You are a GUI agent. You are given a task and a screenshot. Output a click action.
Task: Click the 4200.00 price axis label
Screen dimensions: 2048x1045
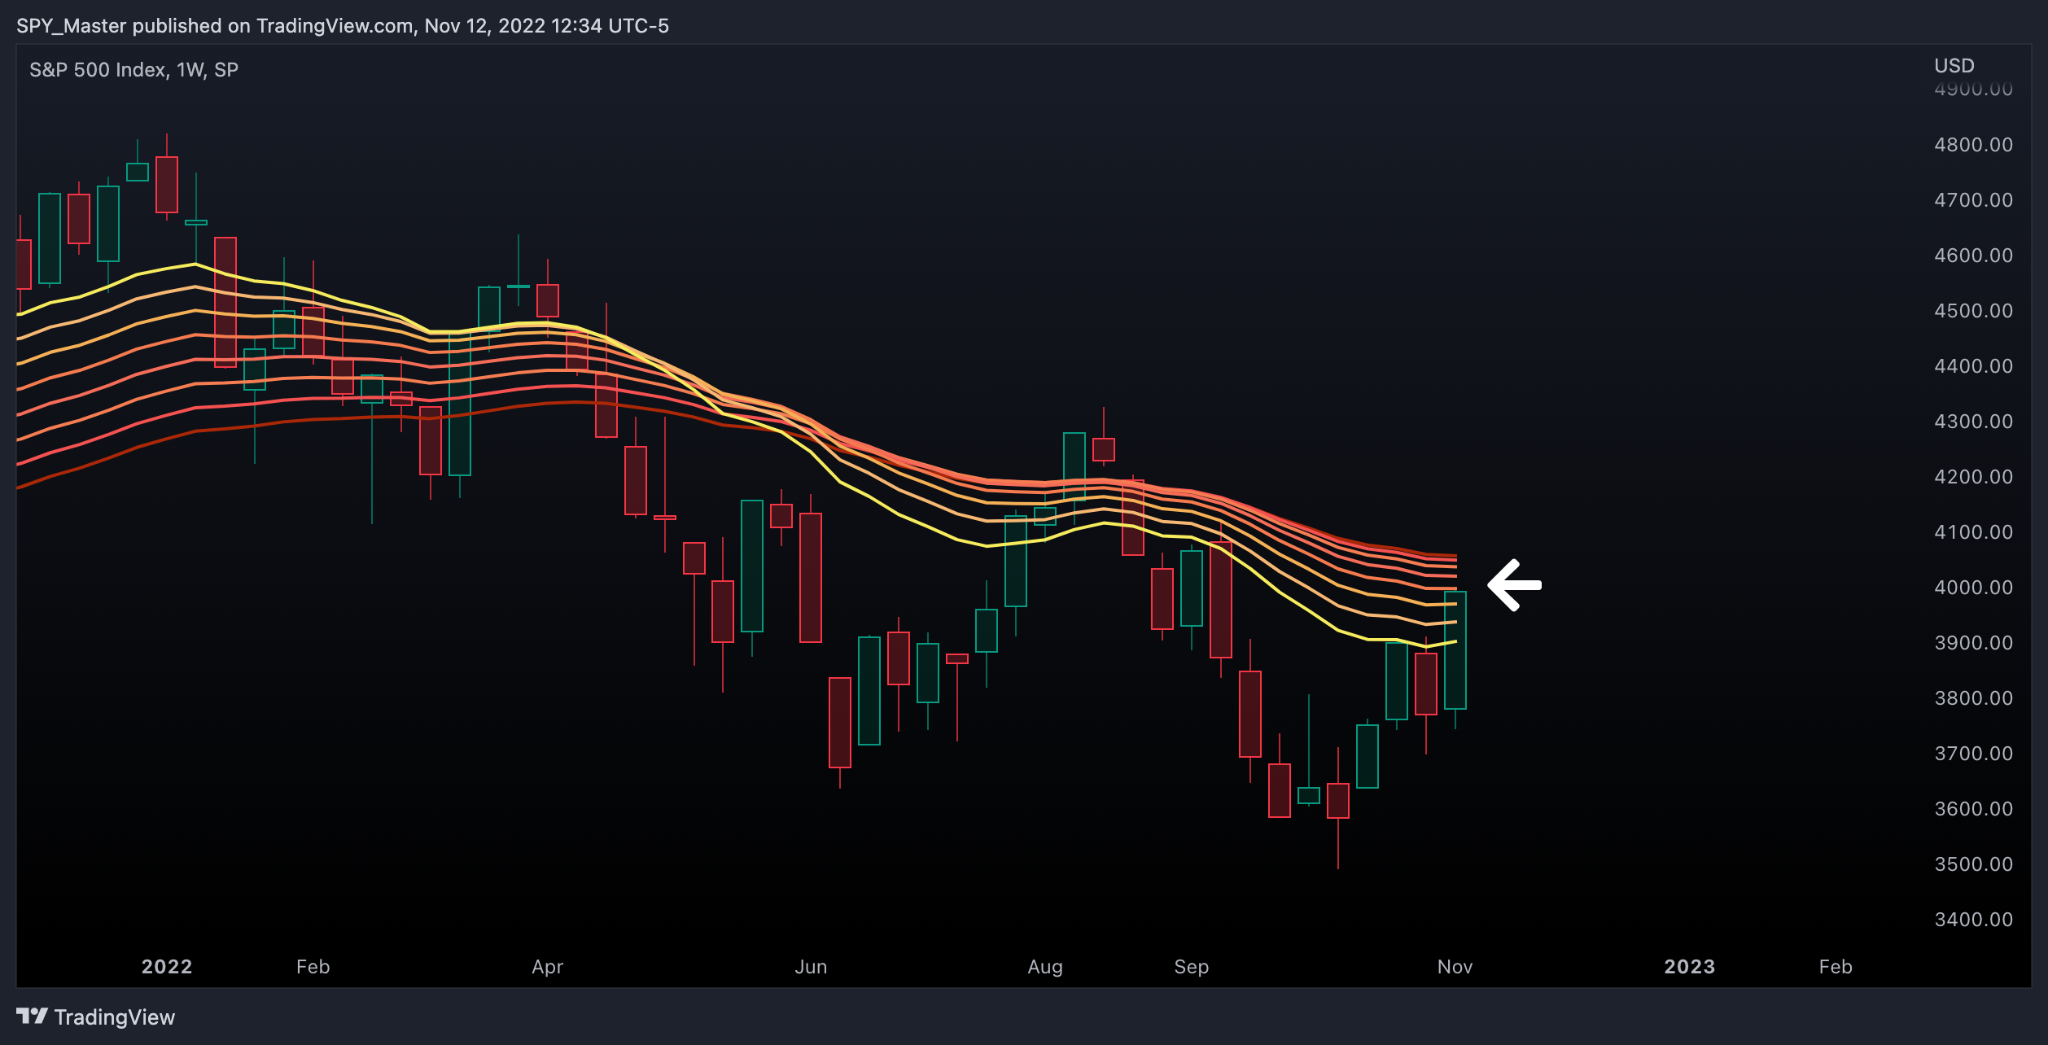pos(1973,477)
